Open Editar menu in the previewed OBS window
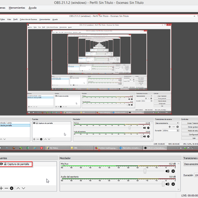Image resolution: width=198 pixels, height=198 pixels. [x=3, y=19]
